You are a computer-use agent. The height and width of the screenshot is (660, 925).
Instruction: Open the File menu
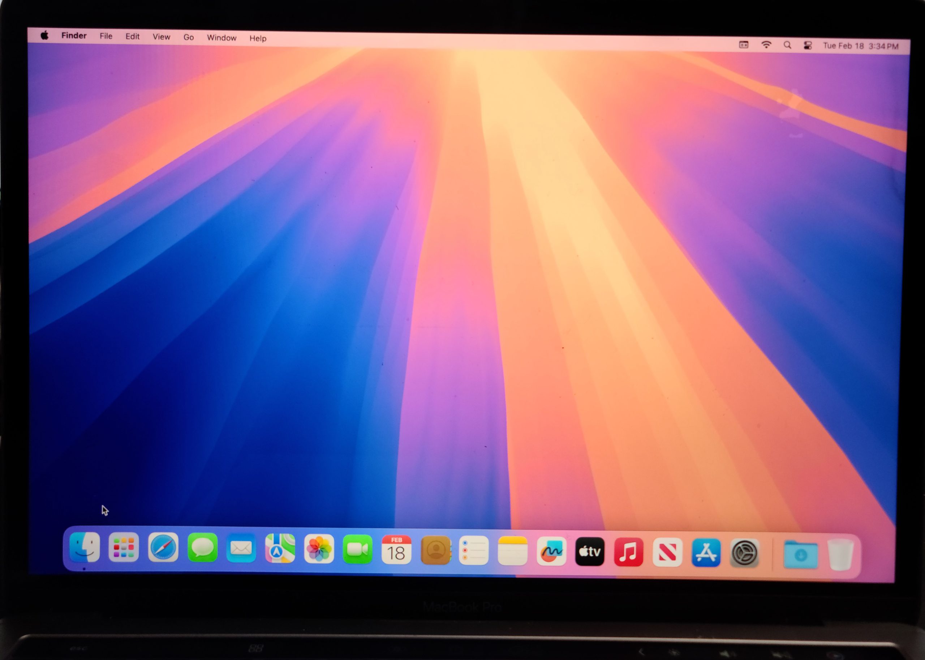106,36
